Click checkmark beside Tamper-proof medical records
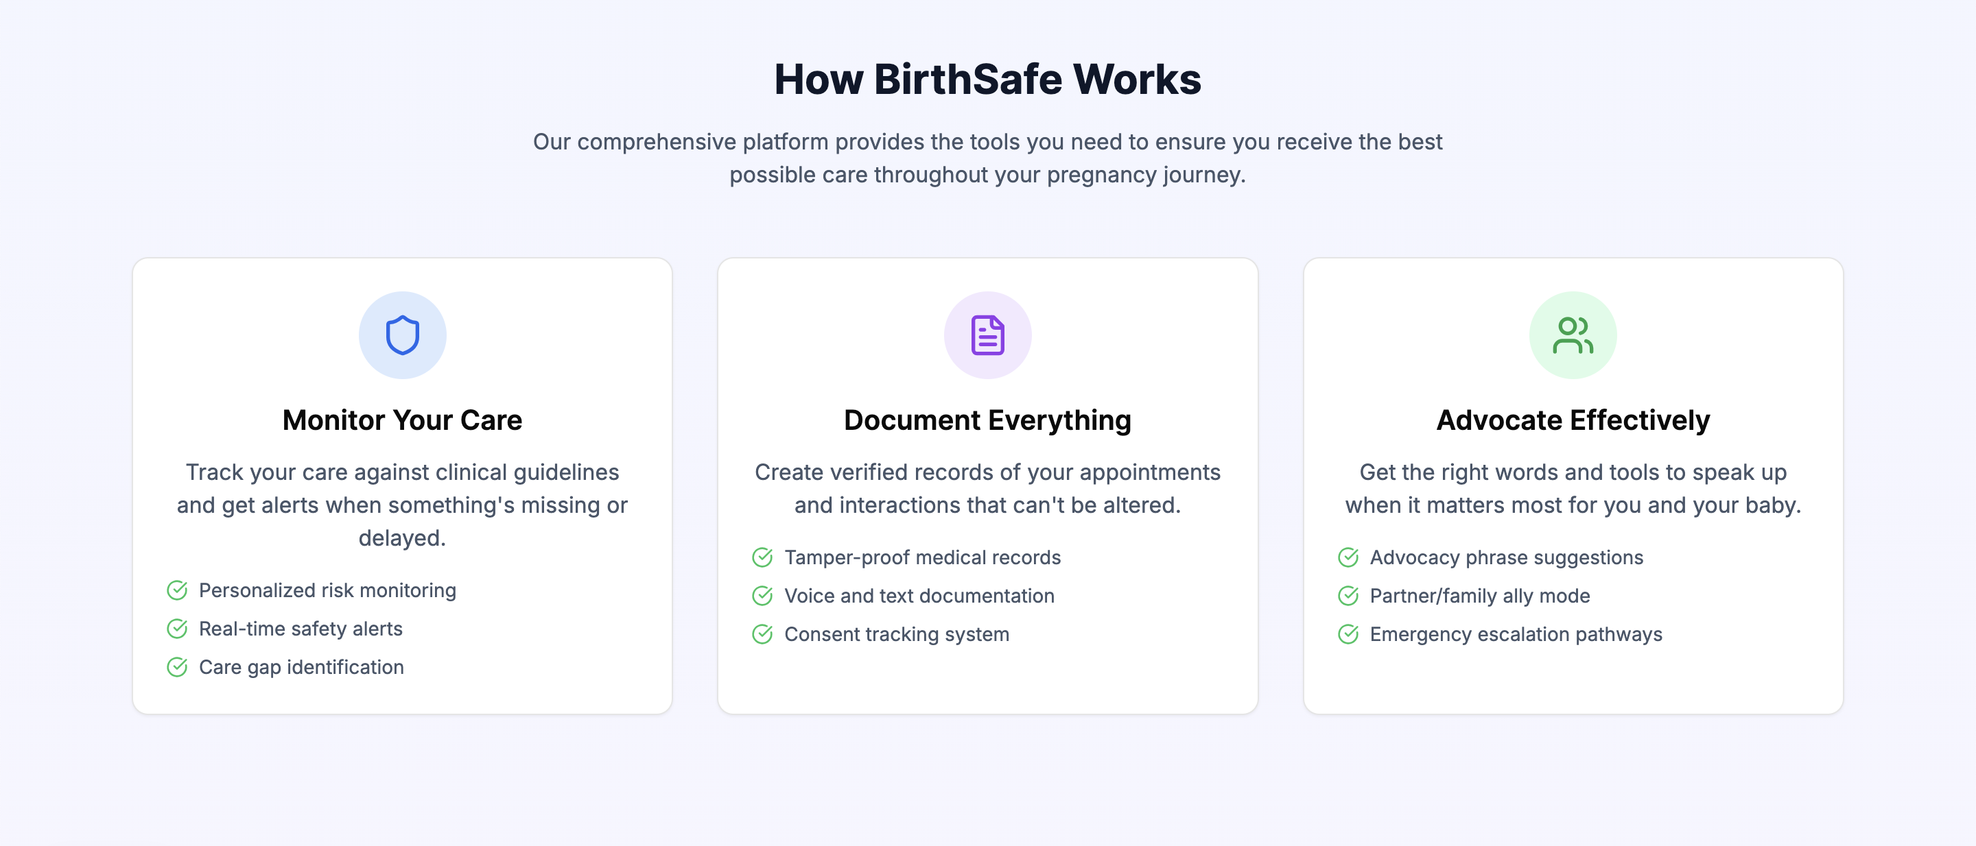Image resolution: width=1976 pixels, height=846 pixels. [762, 557]
